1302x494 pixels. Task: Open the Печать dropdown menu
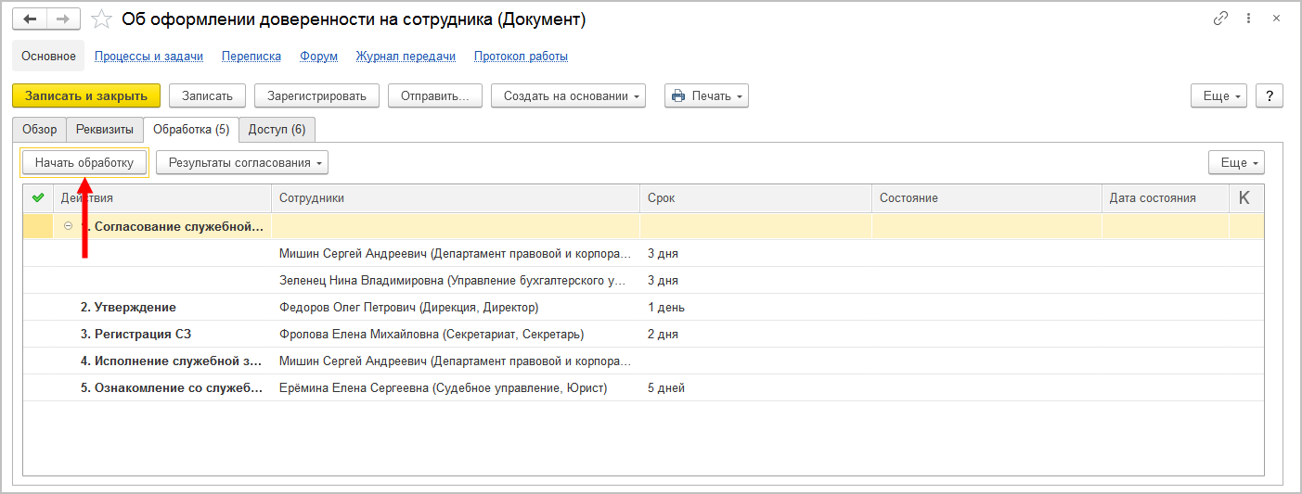click(x=705, y=95)
